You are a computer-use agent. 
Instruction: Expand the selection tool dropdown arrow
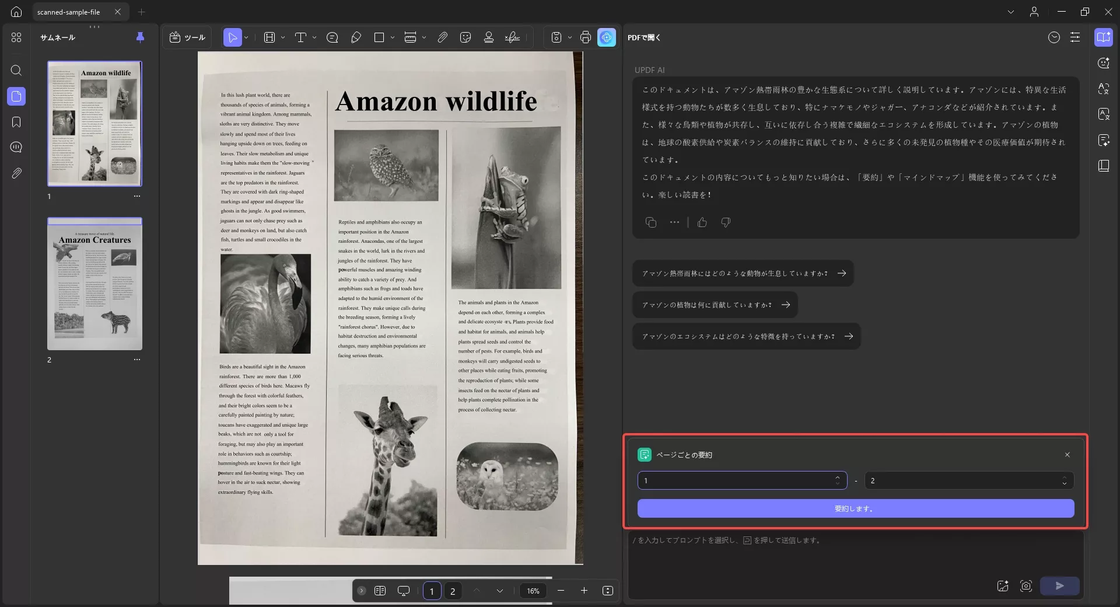[247, 37]
